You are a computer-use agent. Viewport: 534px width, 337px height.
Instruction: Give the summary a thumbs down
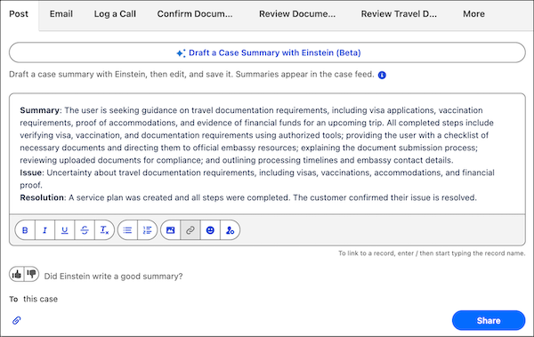[x=32, y=274]
